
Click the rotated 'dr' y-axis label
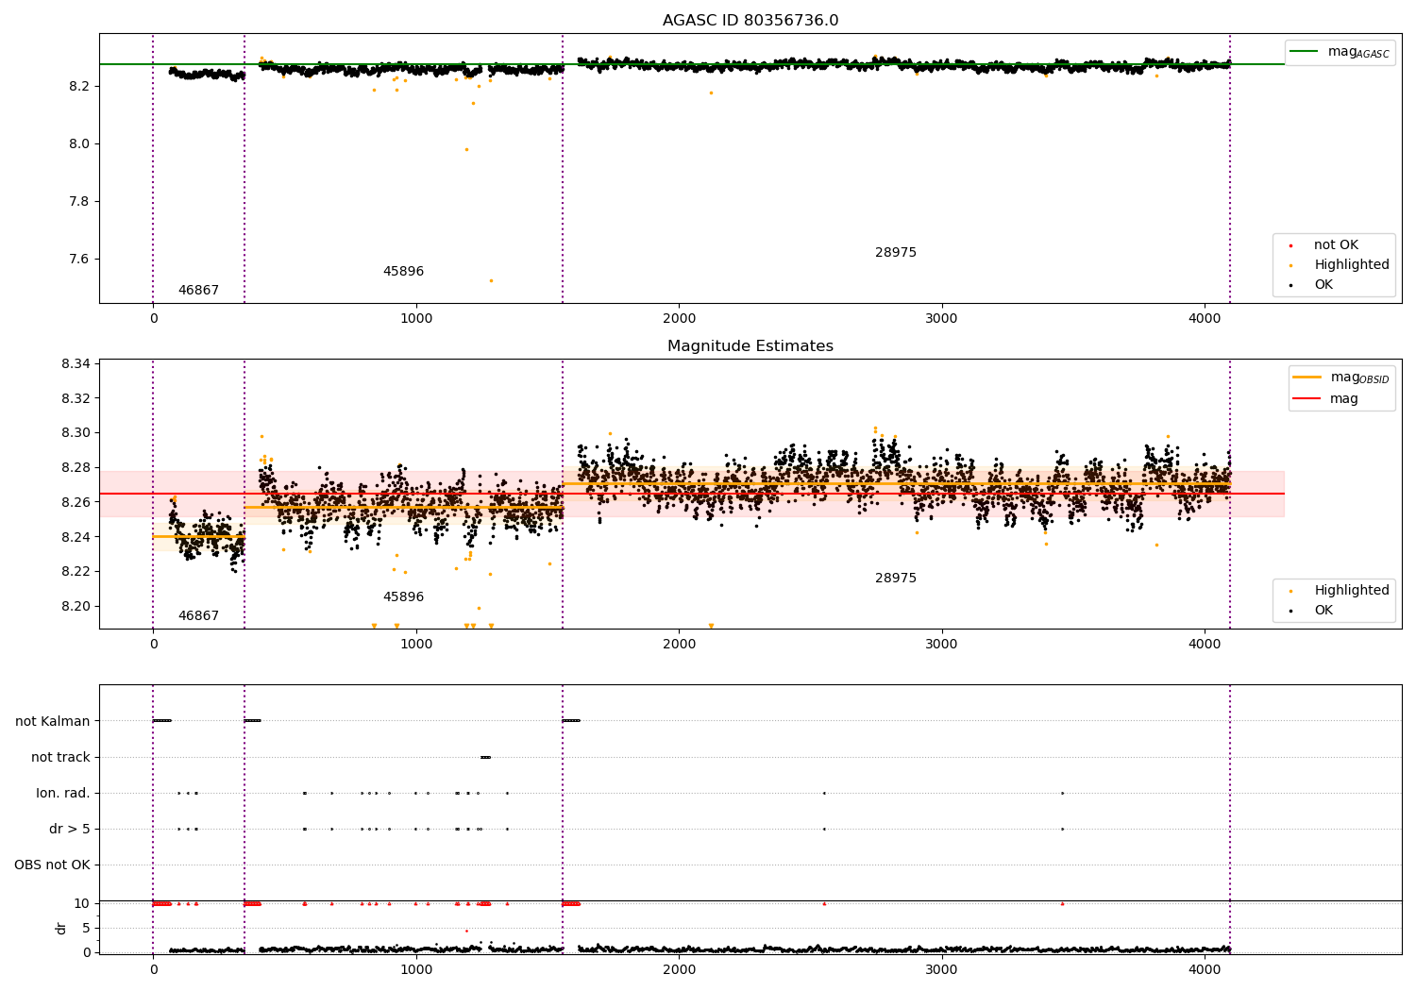point(61,929)
